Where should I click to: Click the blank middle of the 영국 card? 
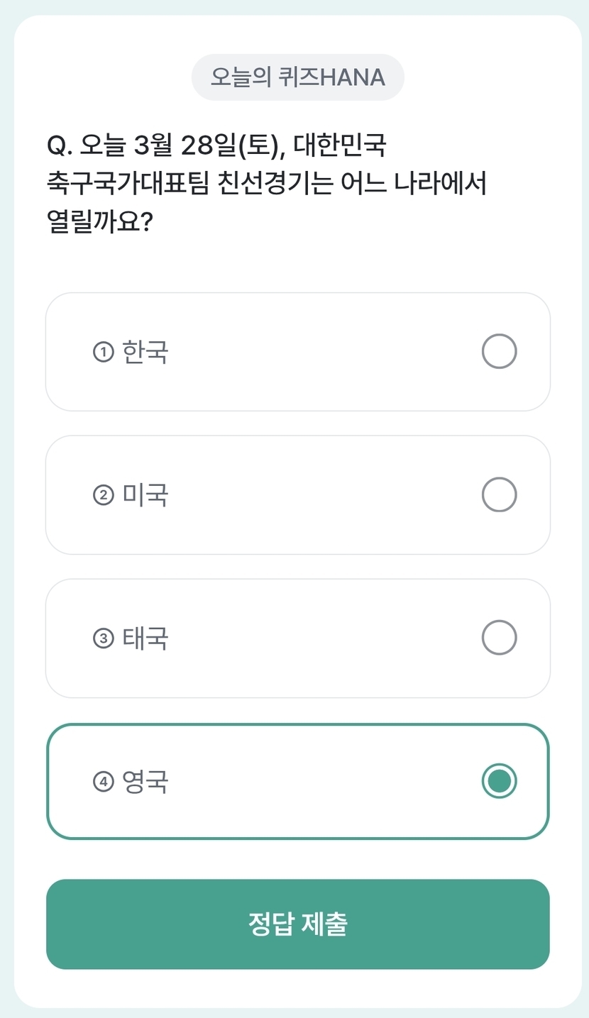319,782
